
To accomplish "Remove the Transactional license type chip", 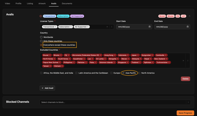I will (55, 27).
